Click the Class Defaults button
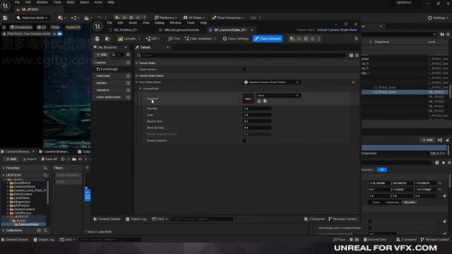The width and height of the screenshot is (452, 254). [x=268, y=39]
